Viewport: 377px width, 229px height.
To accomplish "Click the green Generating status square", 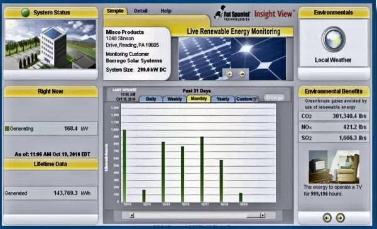I will click(7, 128).
